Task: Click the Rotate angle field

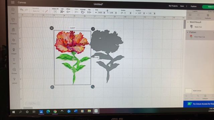Action: coord(126,13)
